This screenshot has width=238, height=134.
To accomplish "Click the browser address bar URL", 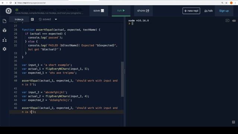I will coord(32,3).
